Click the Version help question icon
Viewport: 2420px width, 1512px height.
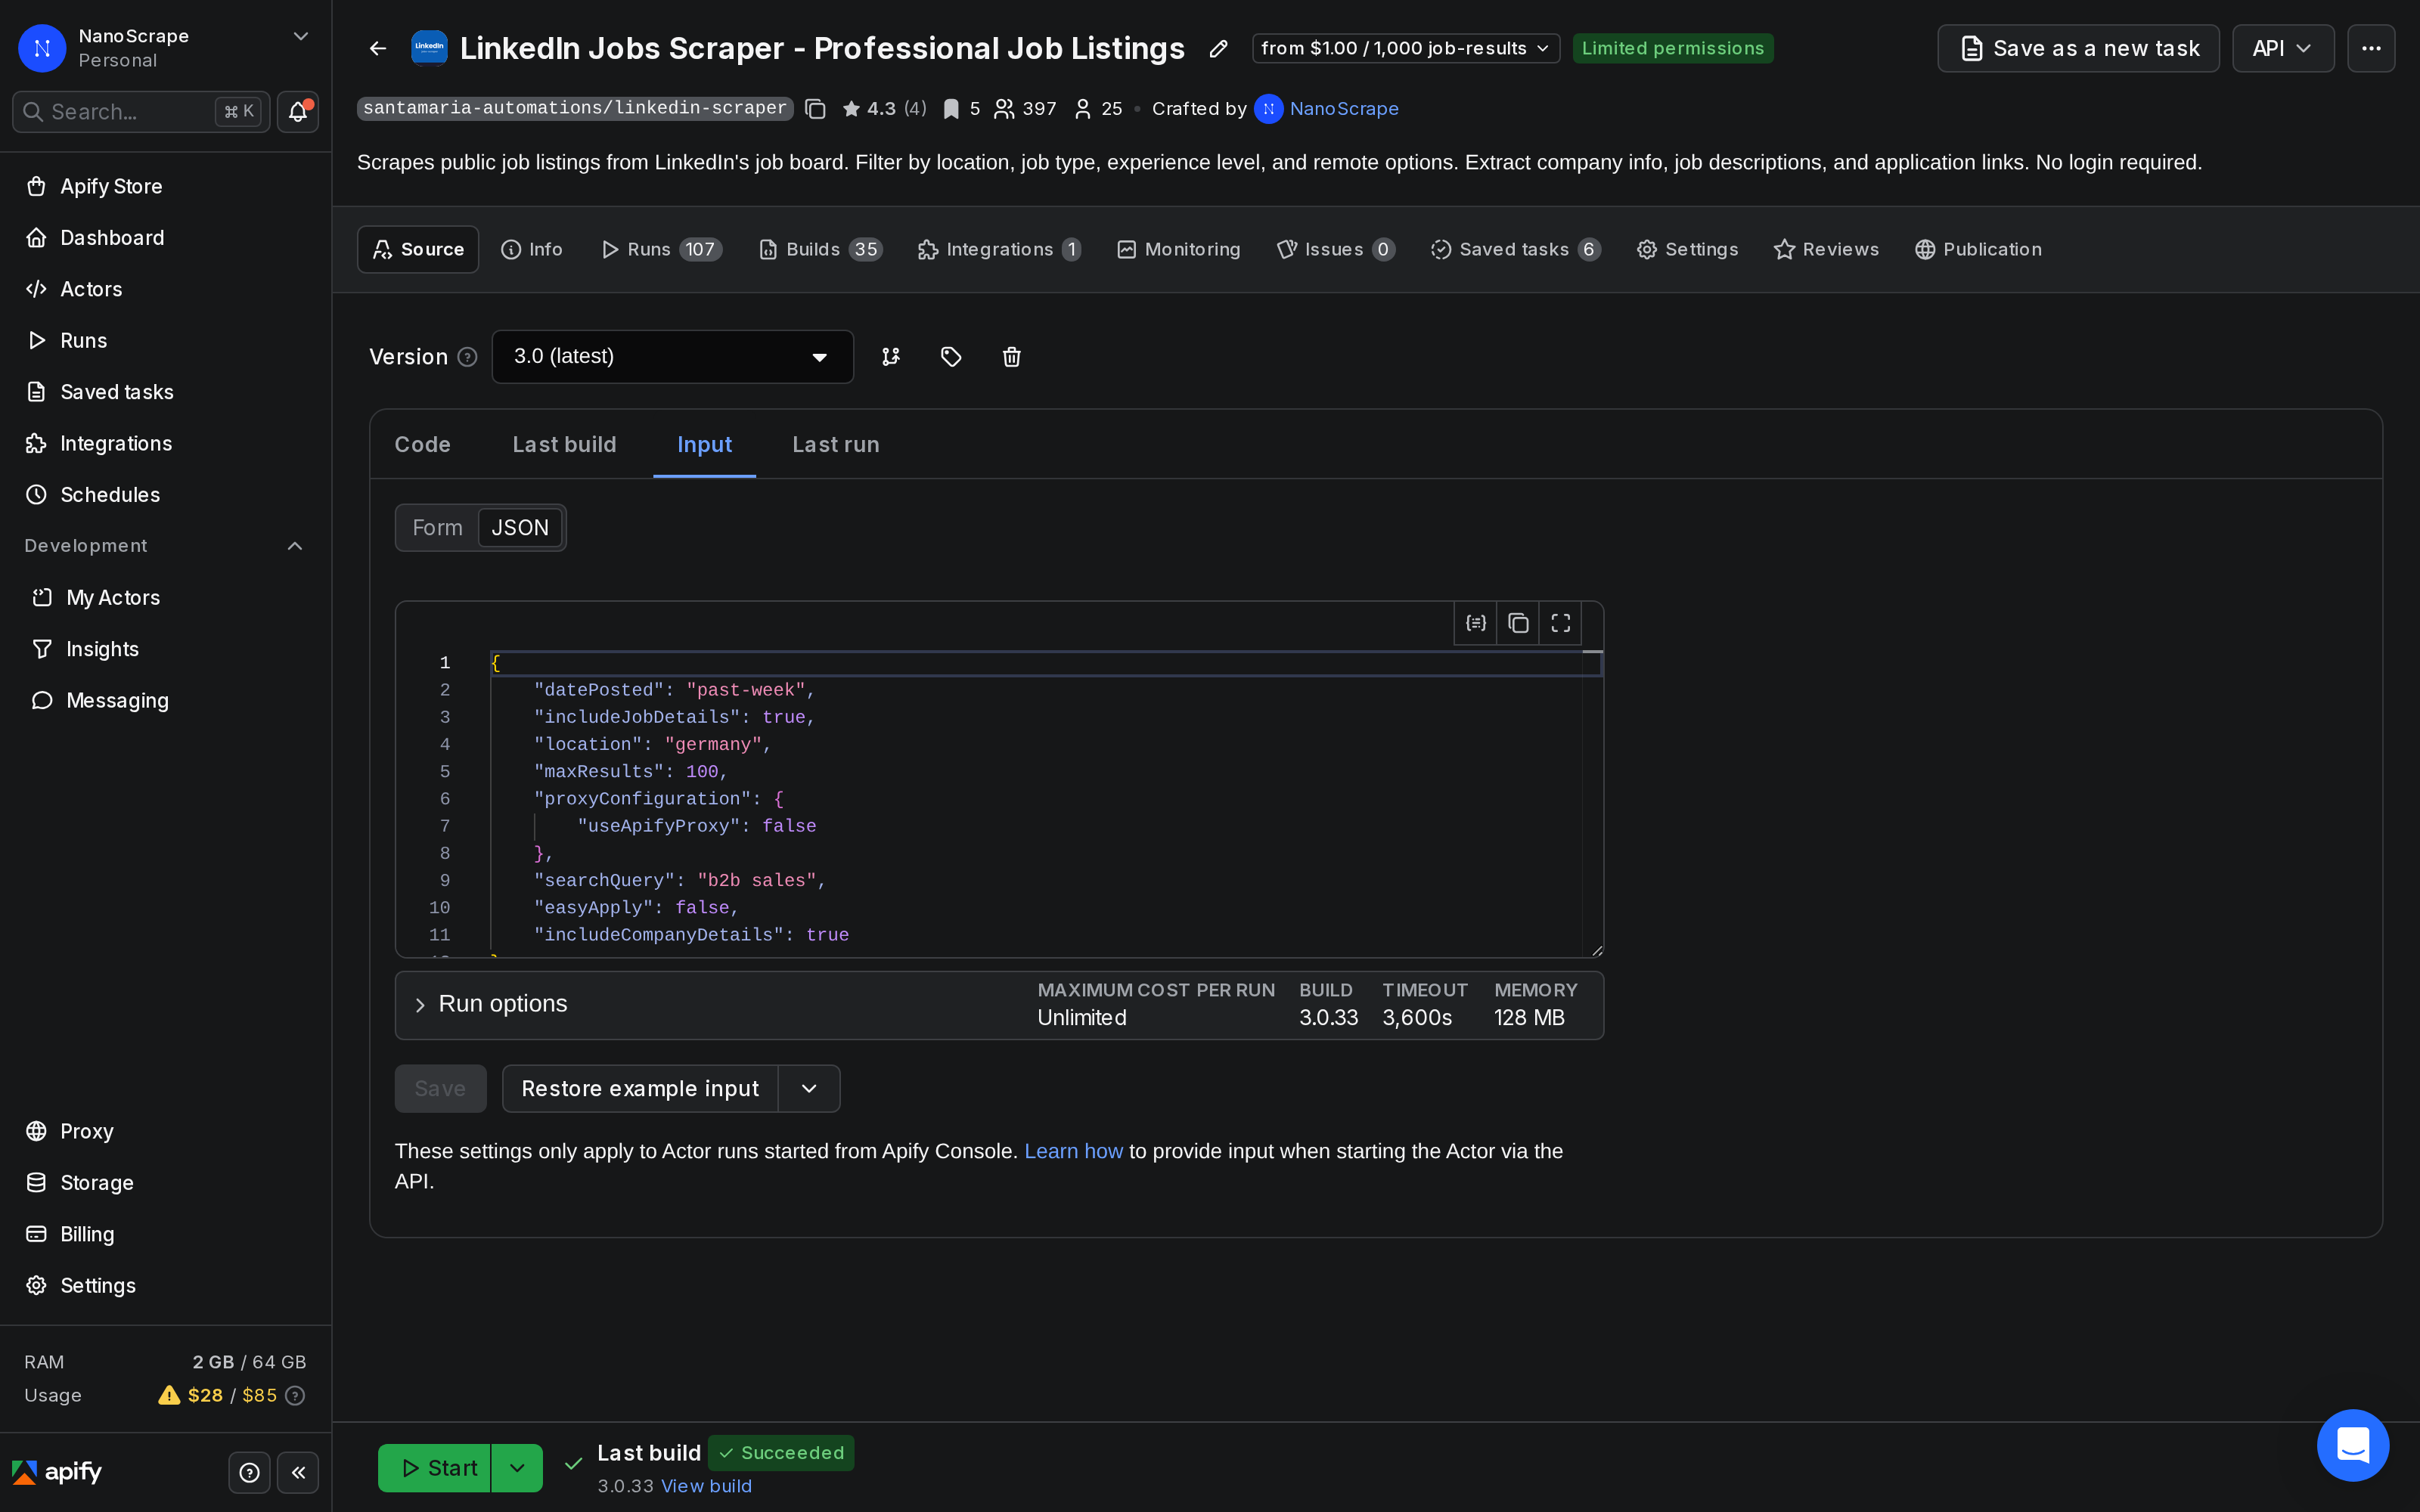click(467, 357)
